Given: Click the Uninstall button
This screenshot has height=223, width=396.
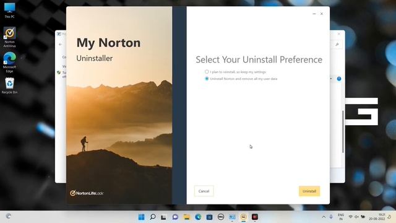Looking at the screenshot, I should tap(309, 191).
